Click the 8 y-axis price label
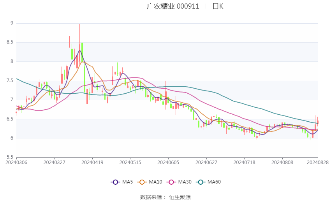The height and width of the screenshot is (201, 331). [x=12, y=61]
